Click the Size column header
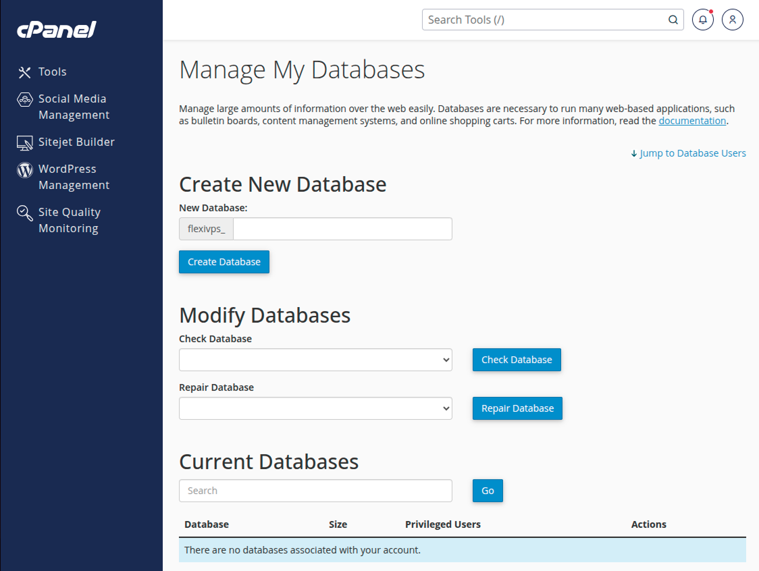The width and height of the screenshot is (759, 571). pyautogui.click(x=338, y=524)
